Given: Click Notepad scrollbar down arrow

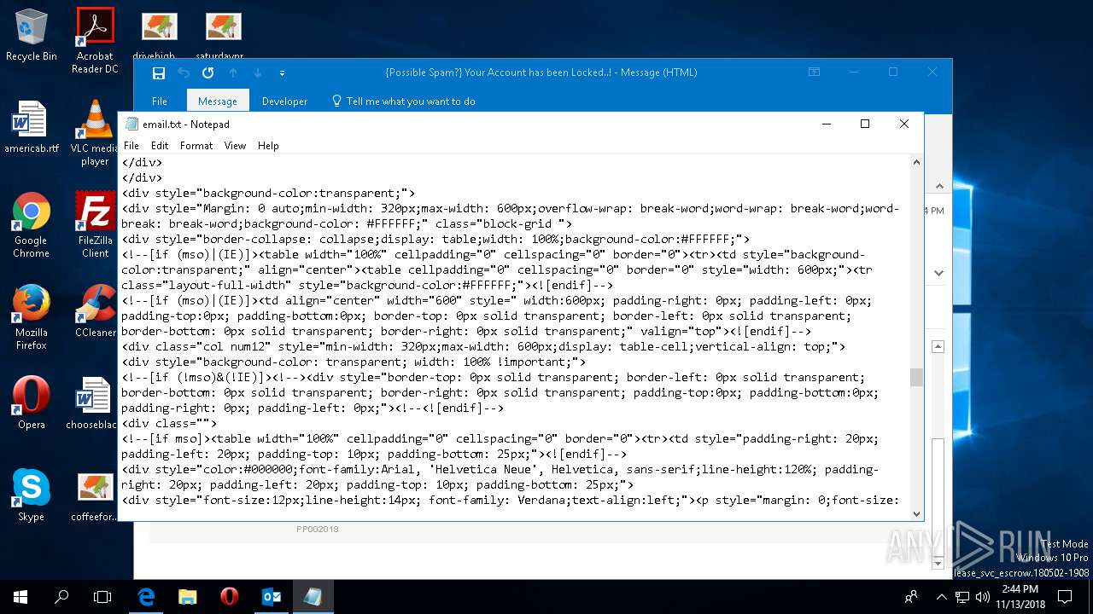Looking at the screenshot, I should click(916, 513).
